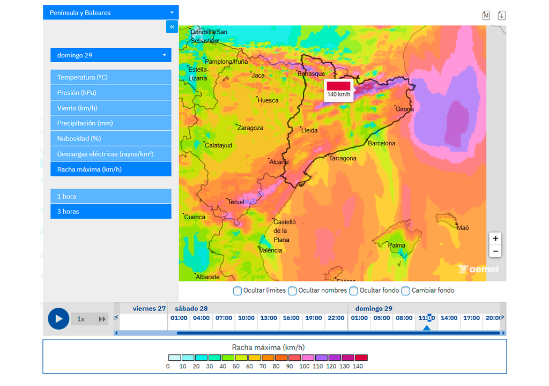Click Tarragona label on the map

pyautogui.click(x=343, y=158)
